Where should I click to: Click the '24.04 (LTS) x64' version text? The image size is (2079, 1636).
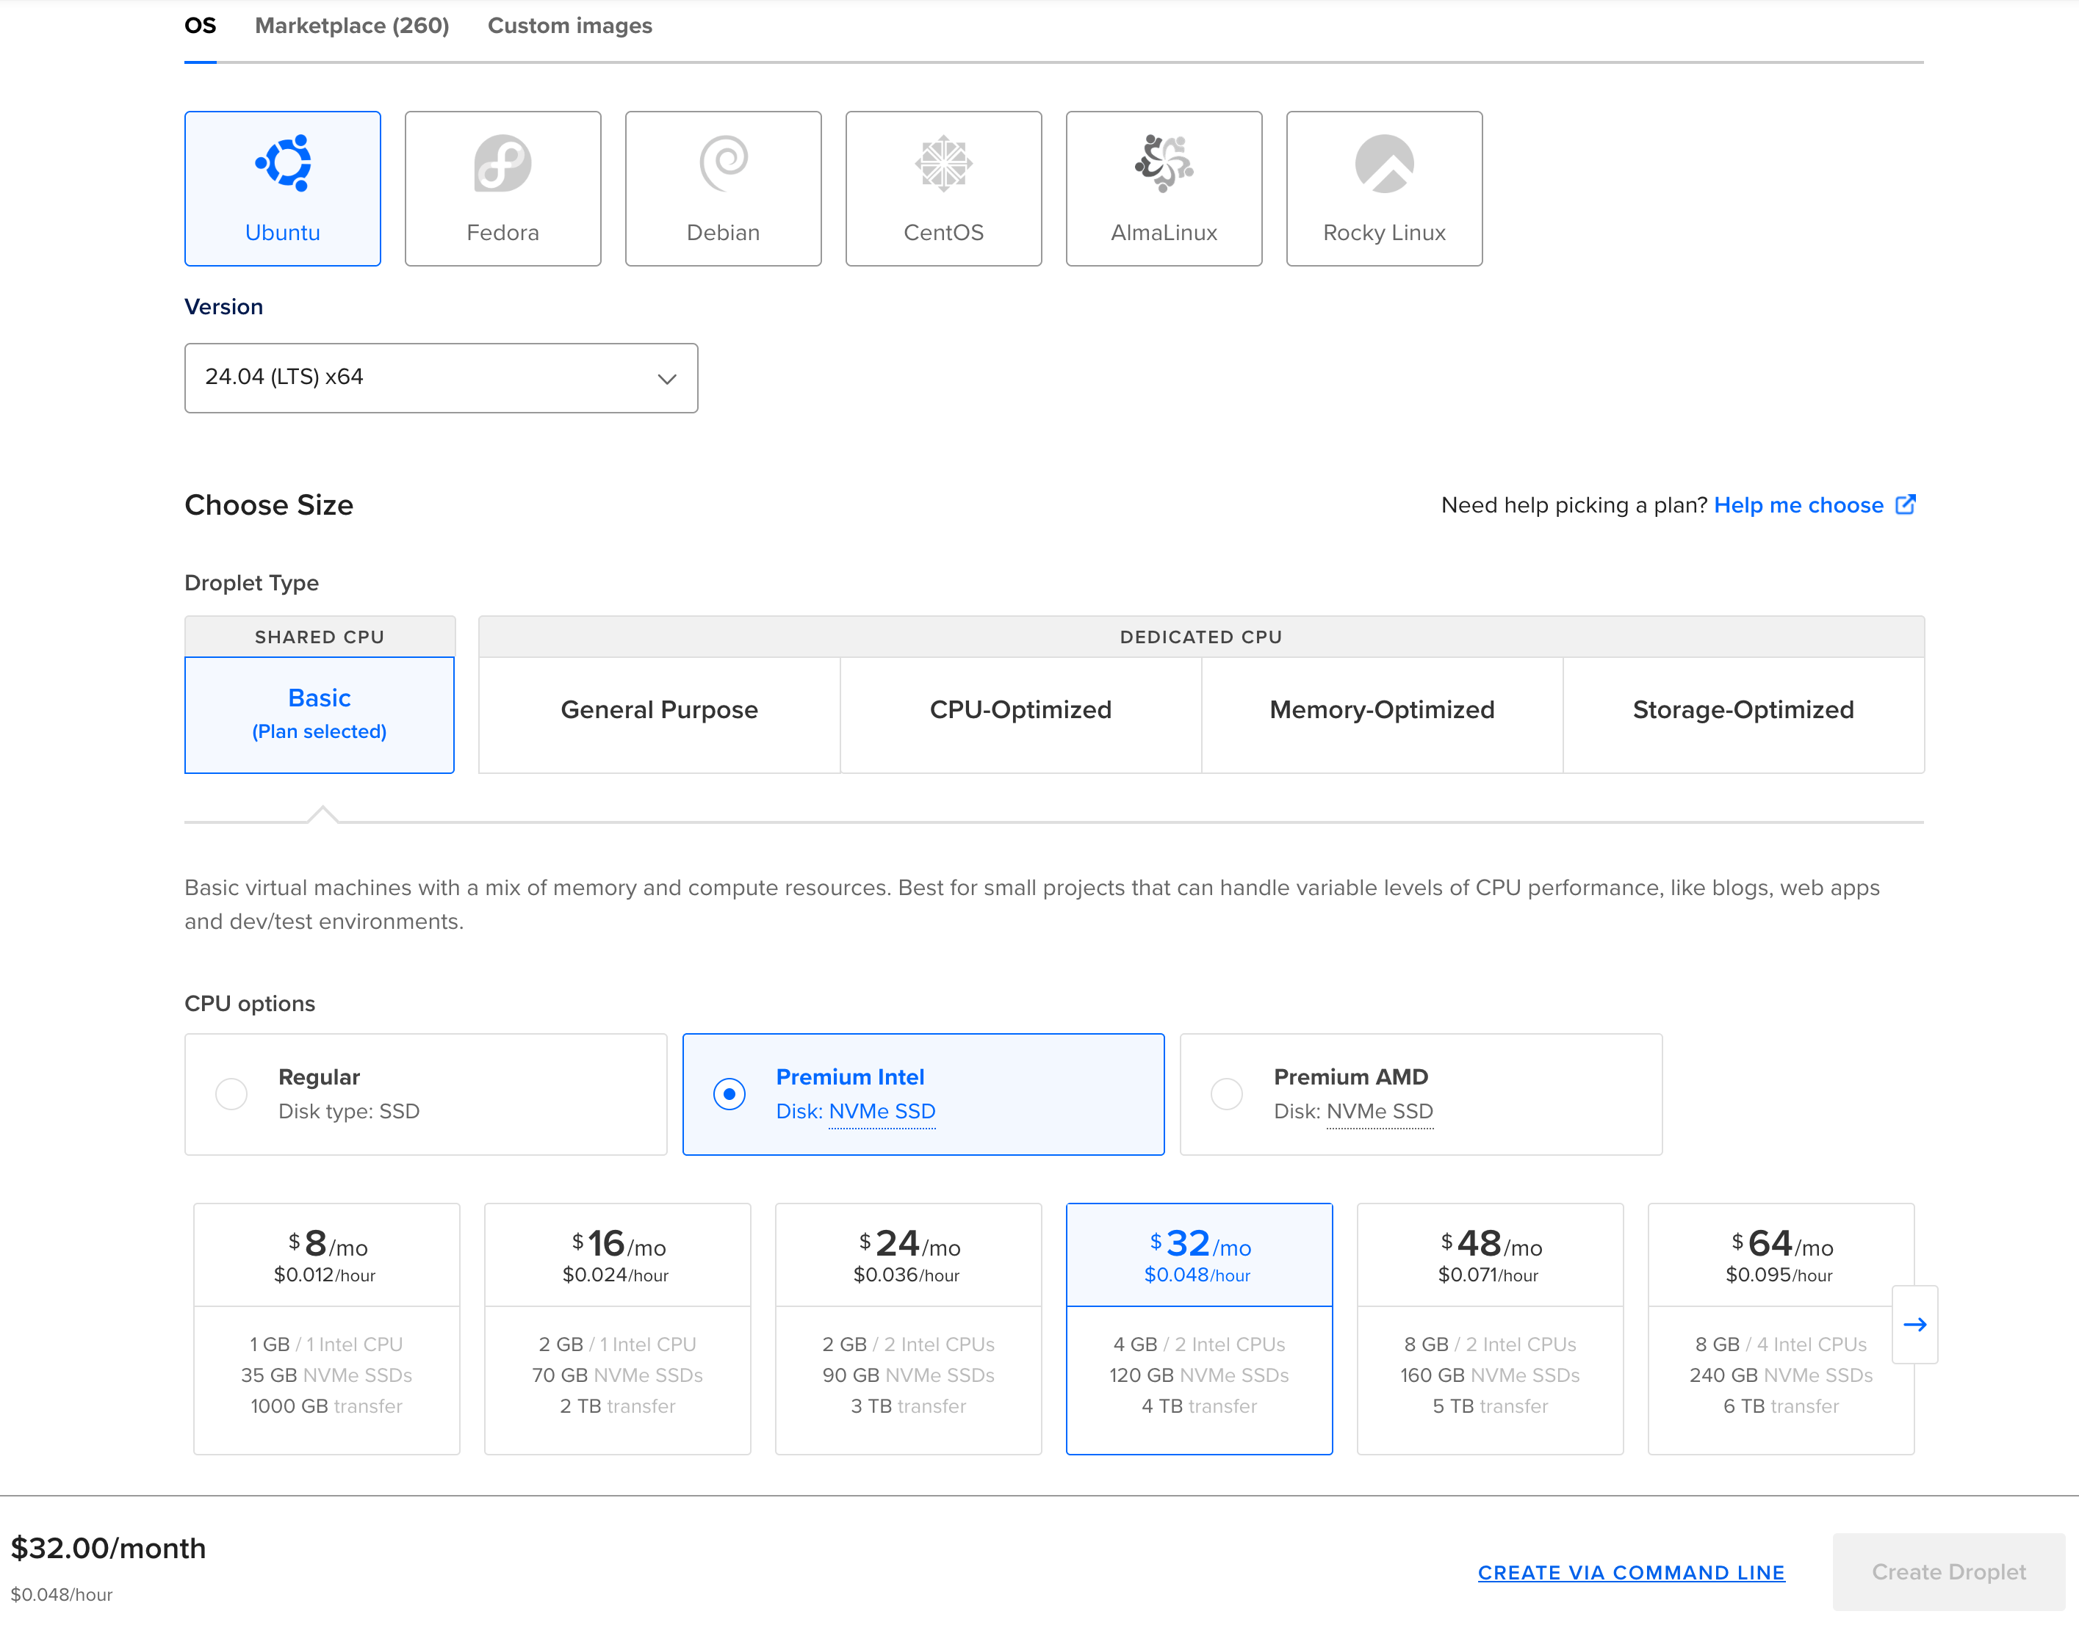tap(284, 377)
